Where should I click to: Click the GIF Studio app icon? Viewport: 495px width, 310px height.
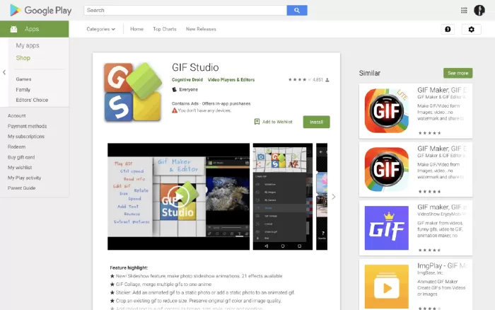[x=133, y=92]
